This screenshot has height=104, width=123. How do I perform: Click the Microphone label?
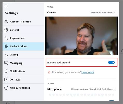point(54,89)
